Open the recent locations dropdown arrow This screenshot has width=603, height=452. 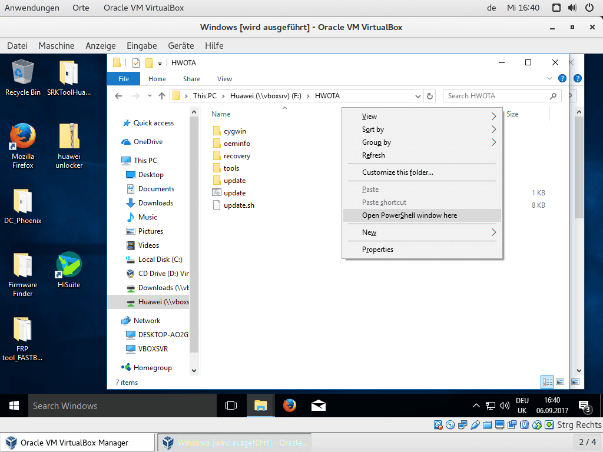pyautogui.click(x=150, y=96)
